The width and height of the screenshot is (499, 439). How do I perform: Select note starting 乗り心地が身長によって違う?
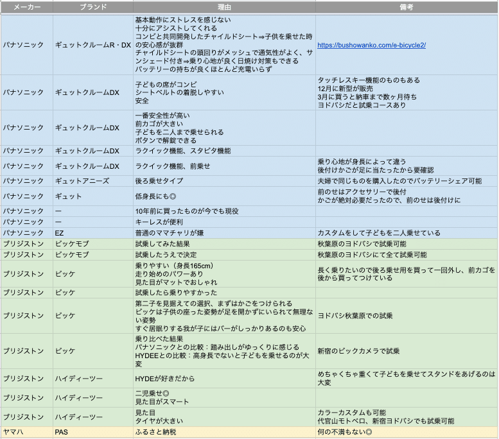click(x=407, y=166)
